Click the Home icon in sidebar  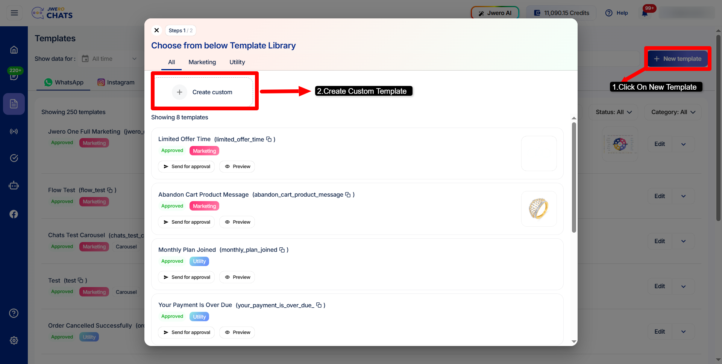tap(14, 50)
